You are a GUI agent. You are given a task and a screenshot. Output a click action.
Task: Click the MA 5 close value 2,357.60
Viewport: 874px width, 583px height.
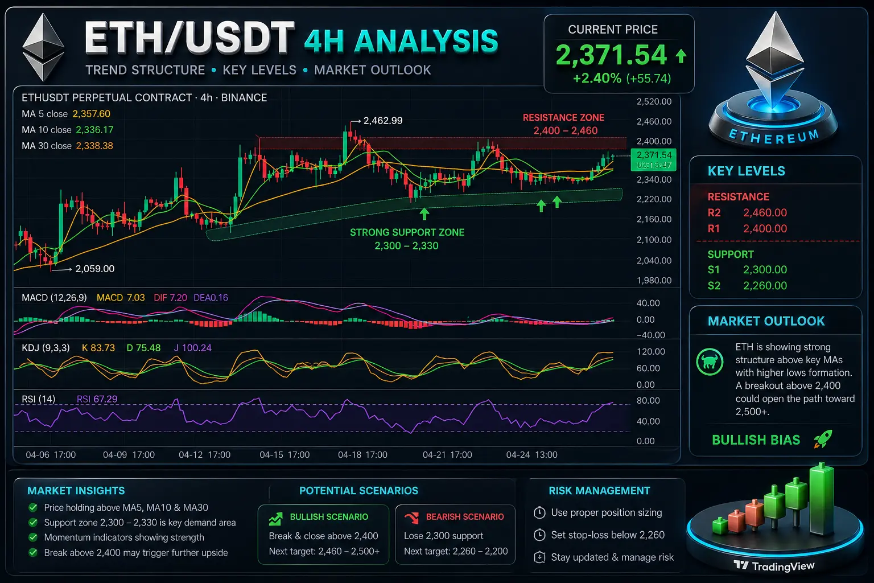coord(92,114)
